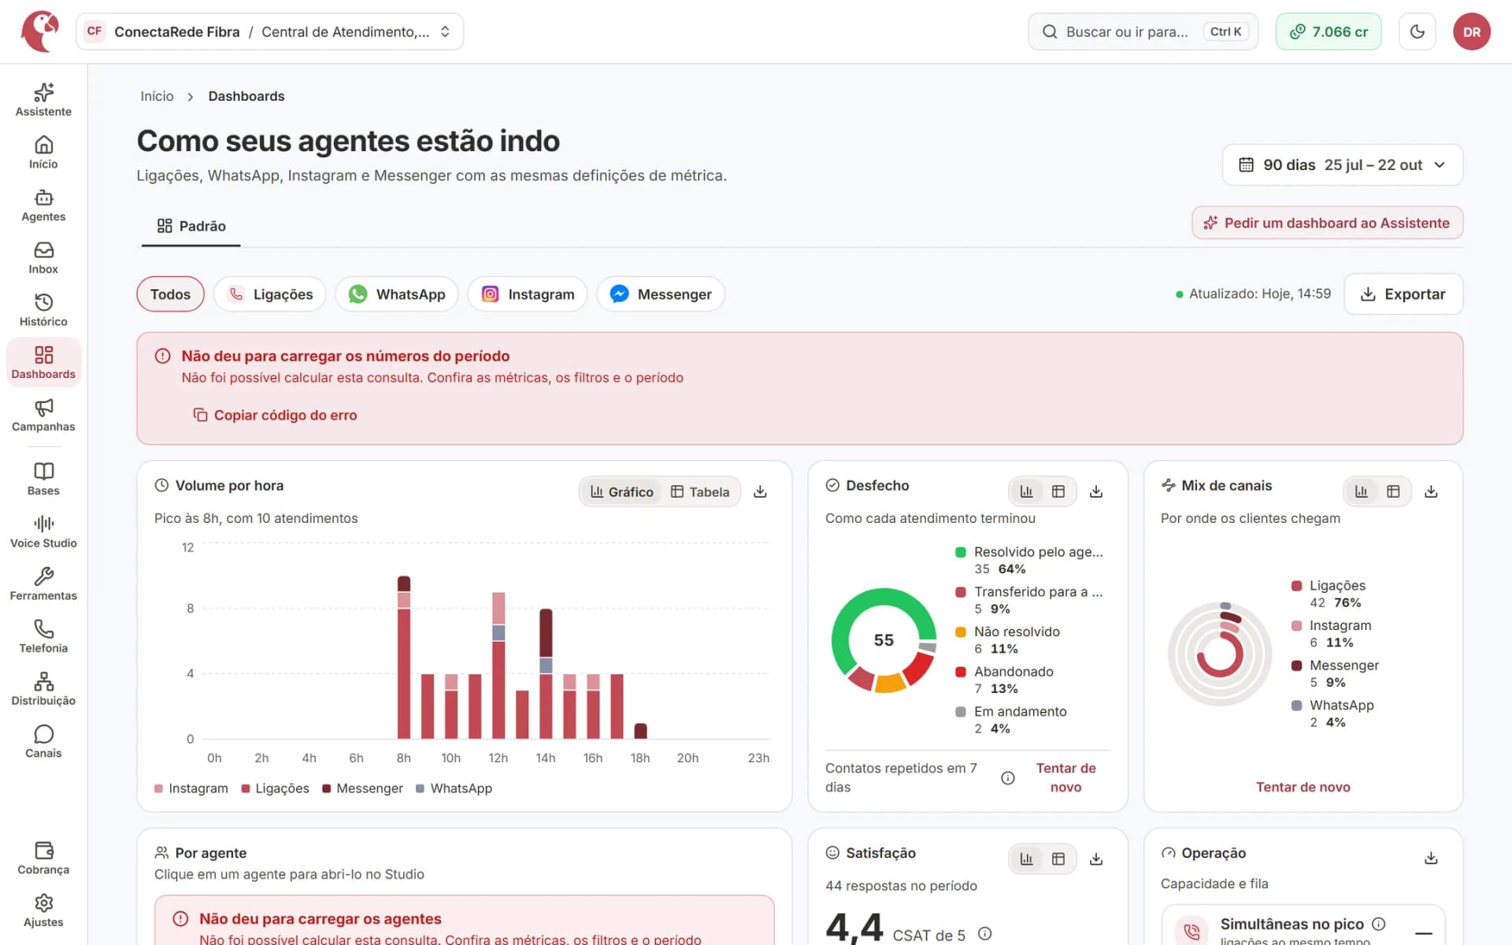Image resolution: width=1512 pixels, height=945 pixels.
Task: Select table view in the Desfecho card
Action: click(x=1058, y=491)
